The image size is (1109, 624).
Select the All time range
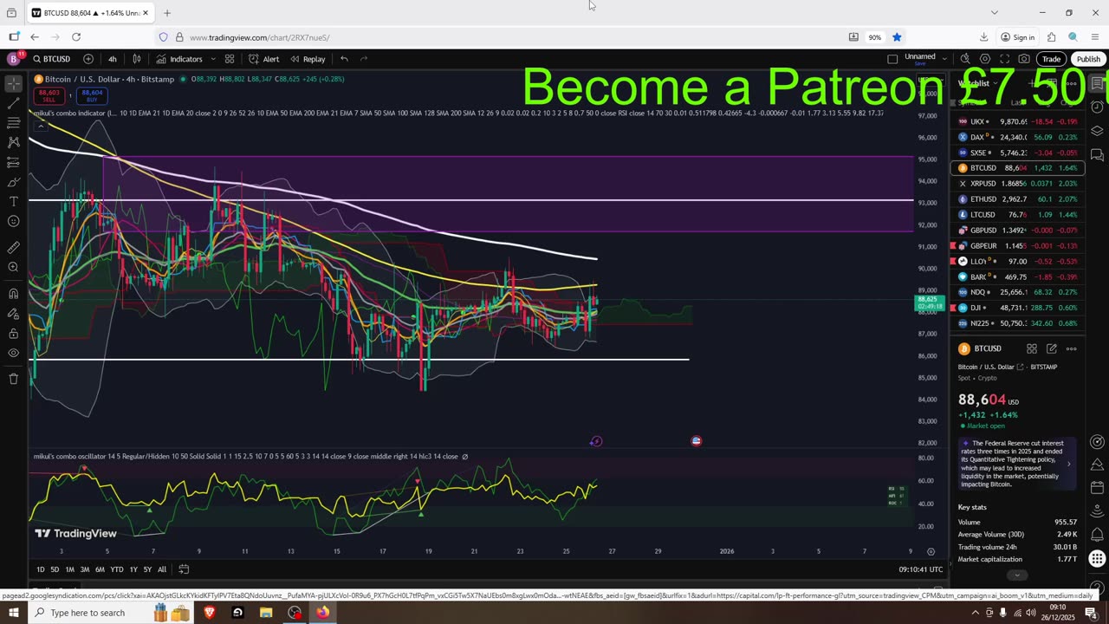tap(162, 569)
